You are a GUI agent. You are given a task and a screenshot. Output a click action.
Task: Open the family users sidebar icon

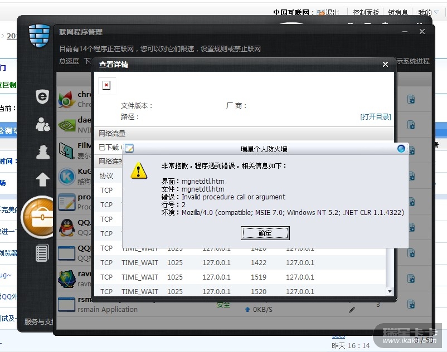(43, 124)
